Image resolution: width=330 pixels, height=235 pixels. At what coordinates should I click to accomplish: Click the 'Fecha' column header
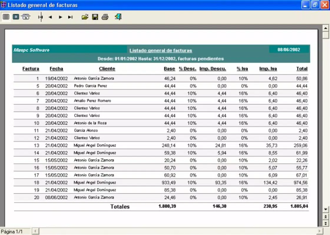pos(56,69)
